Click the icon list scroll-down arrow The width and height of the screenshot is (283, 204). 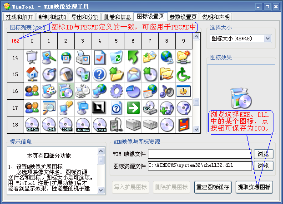(196, 129)
